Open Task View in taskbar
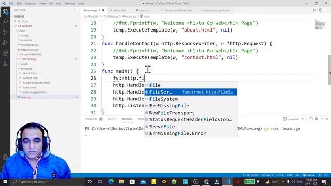 100,181
